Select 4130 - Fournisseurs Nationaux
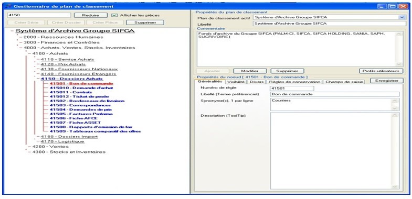Viewport: 412px width, 199px height. coord(79,69)
